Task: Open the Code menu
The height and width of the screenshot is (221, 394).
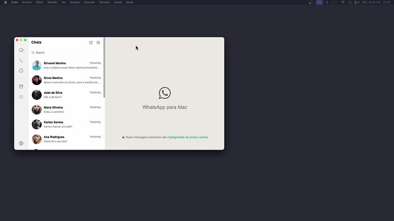Action: click(x=14, y=2)
